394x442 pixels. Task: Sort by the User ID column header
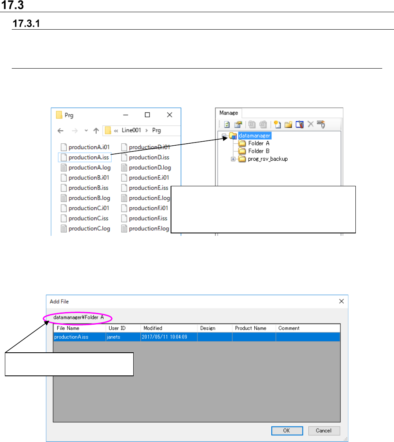[123, 328]
